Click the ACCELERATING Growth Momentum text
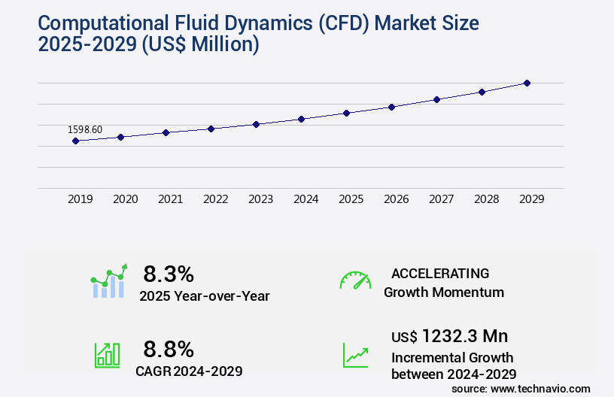The image size is (614, 397). point(444,282)
